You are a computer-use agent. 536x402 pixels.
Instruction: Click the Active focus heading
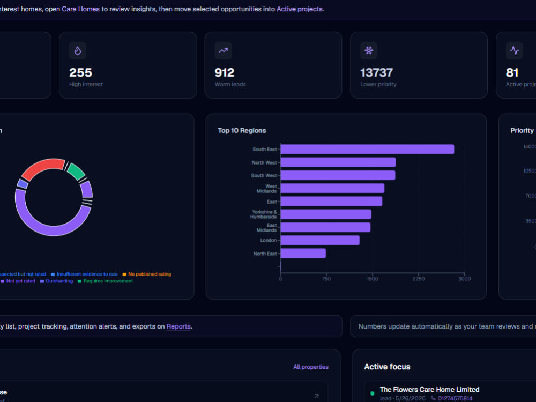[x=387, y=367]
